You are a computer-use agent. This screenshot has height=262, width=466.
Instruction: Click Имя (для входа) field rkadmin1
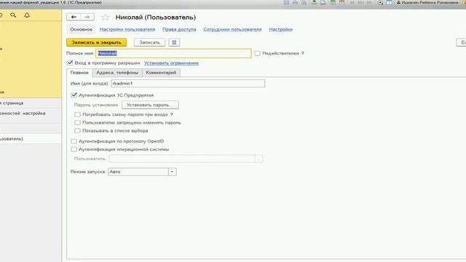click(188, 84)
